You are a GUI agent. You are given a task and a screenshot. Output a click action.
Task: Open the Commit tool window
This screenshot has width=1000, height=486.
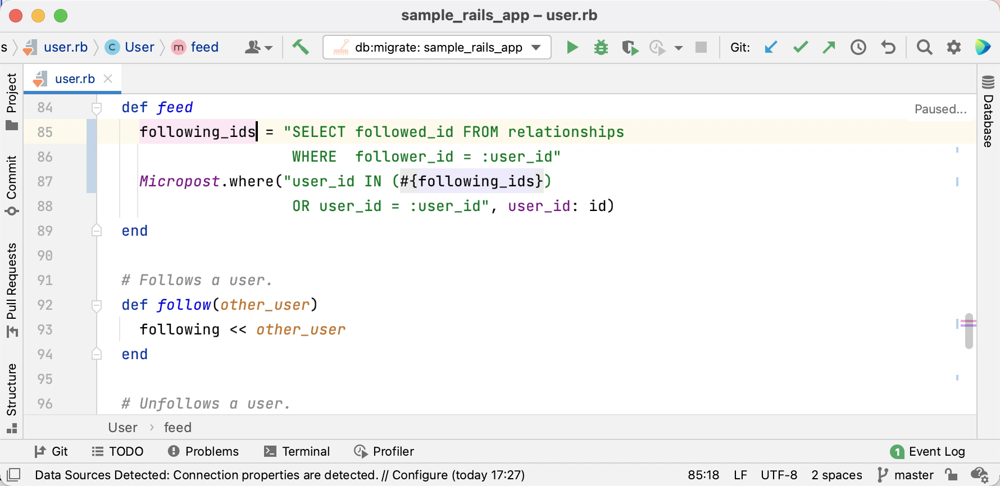click(12, 186)
